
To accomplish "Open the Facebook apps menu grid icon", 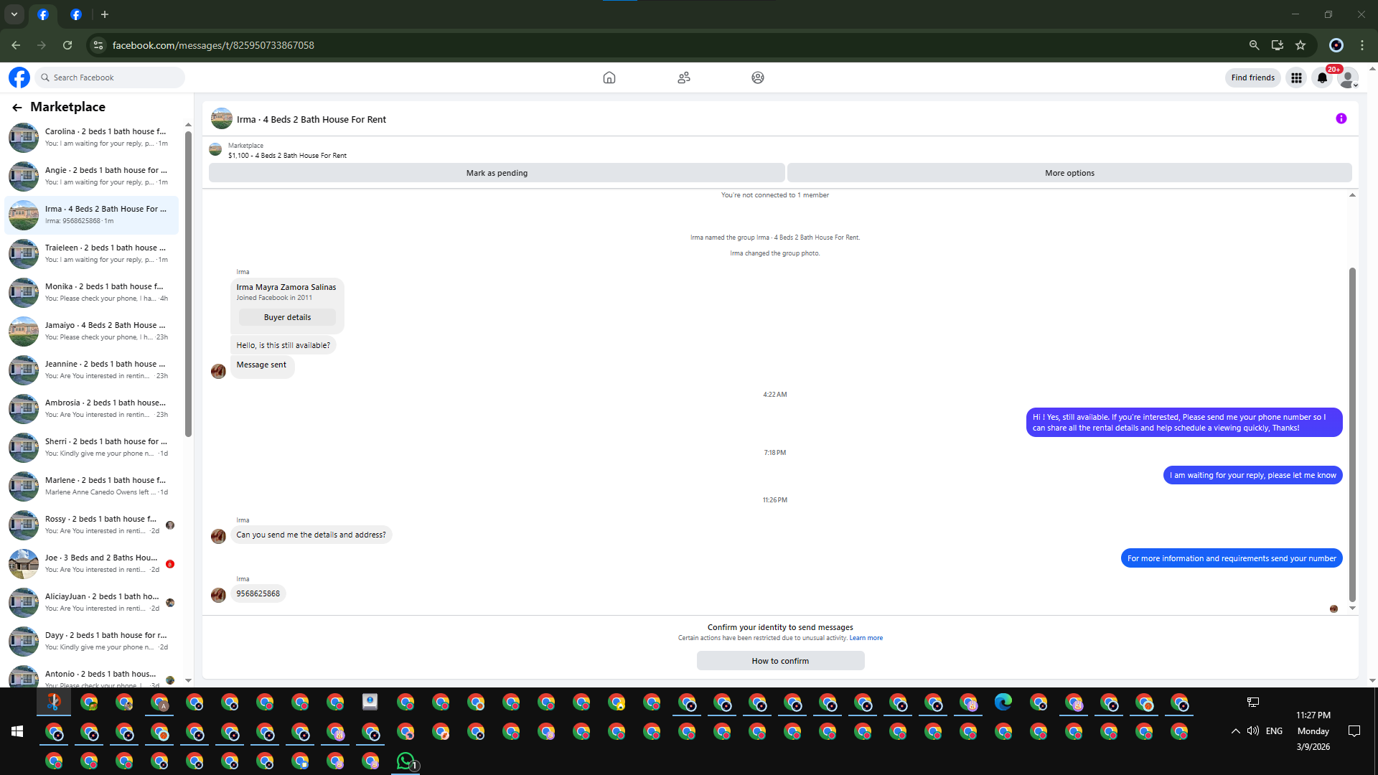I will [1296, 77].
